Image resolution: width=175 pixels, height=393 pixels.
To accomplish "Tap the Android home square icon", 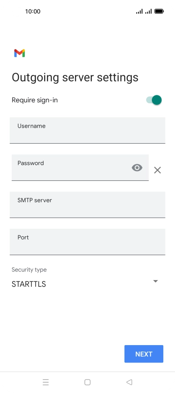I will (x=87, y=382).
